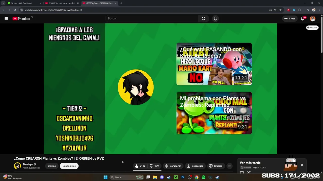The image size is (323, 181).
Task: Click the search magnifier button
Action: pos(204,19)
